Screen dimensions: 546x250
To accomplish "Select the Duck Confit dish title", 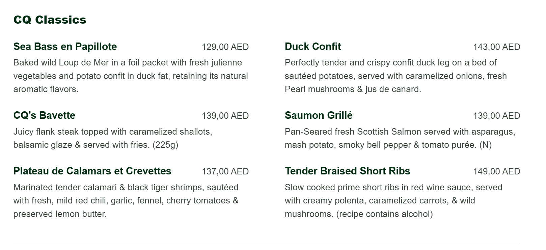I will point(313,47).
